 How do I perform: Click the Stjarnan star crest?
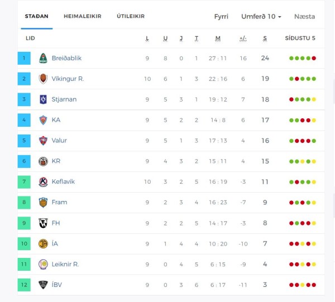tap(43, 99)
